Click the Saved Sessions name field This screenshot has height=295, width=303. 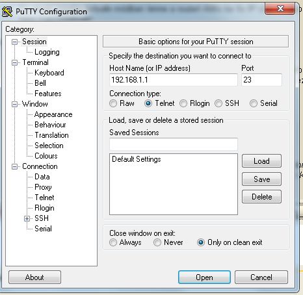174,144
